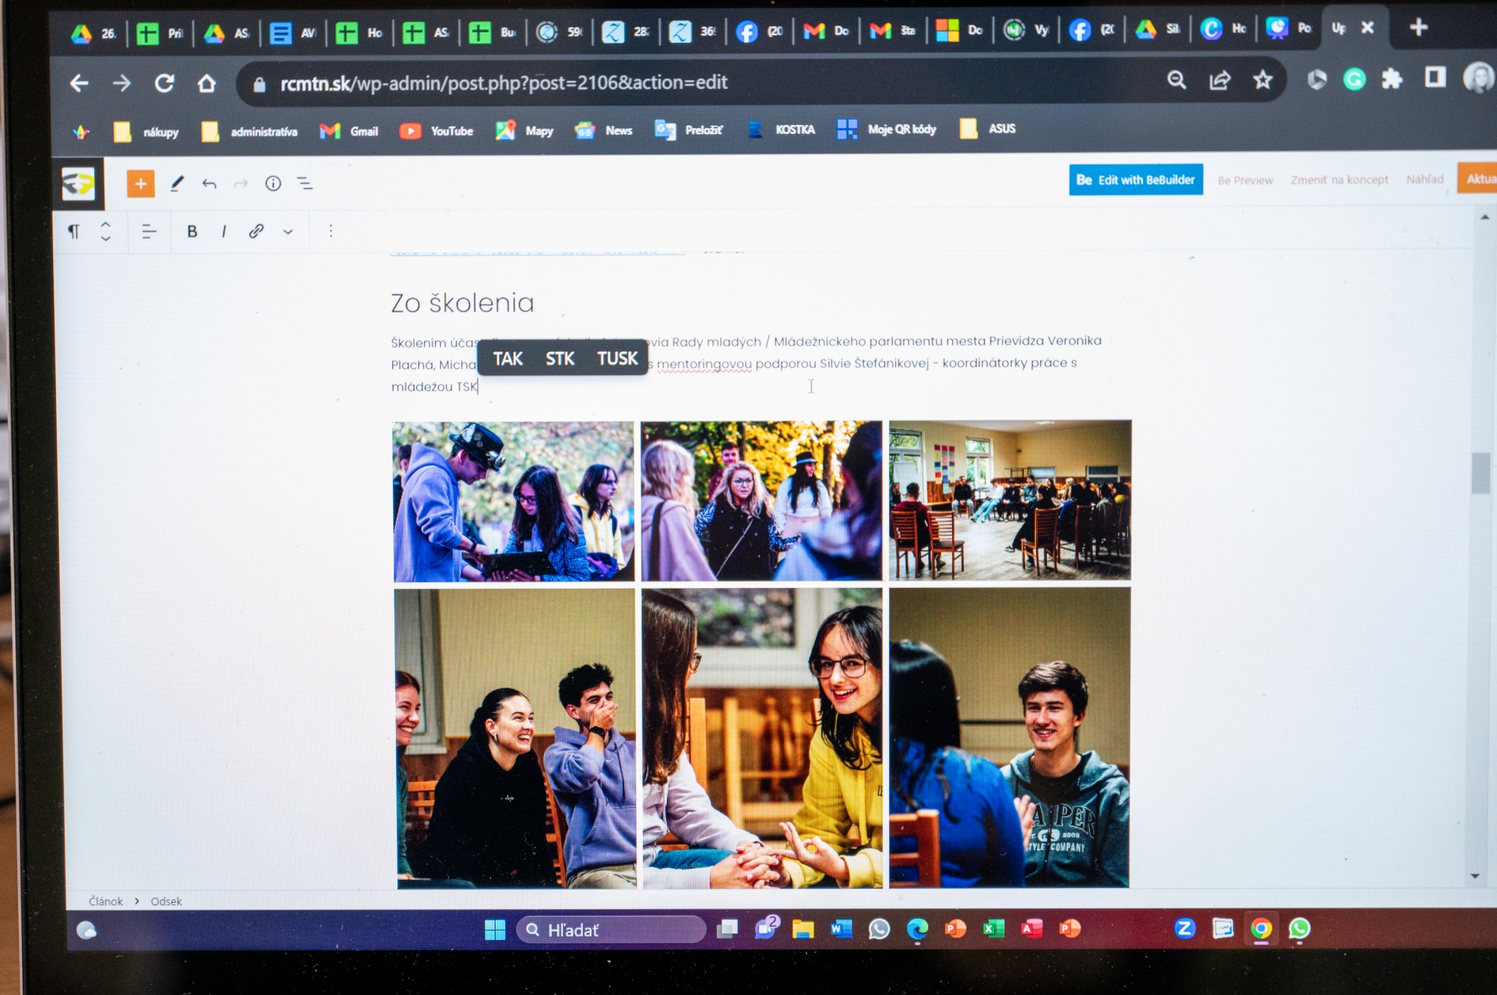Screen dimensions: 1497x995
Task: Open the Grammarly extension icon
Action: (1354, 79)
